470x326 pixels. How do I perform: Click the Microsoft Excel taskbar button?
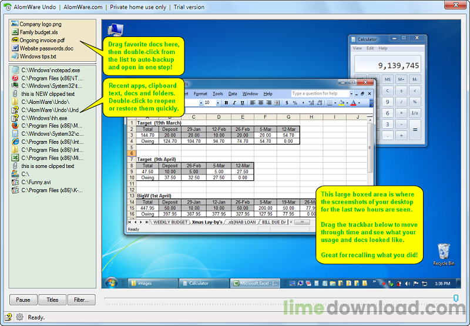(256, 283)
